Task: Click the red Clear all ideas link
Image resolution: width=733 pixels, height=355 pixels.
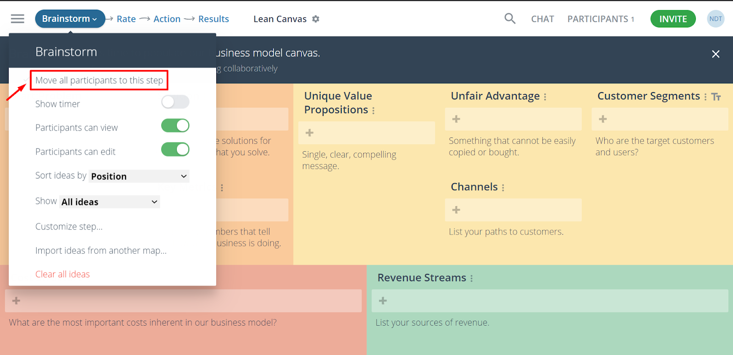Action: [x=62, y=274]
